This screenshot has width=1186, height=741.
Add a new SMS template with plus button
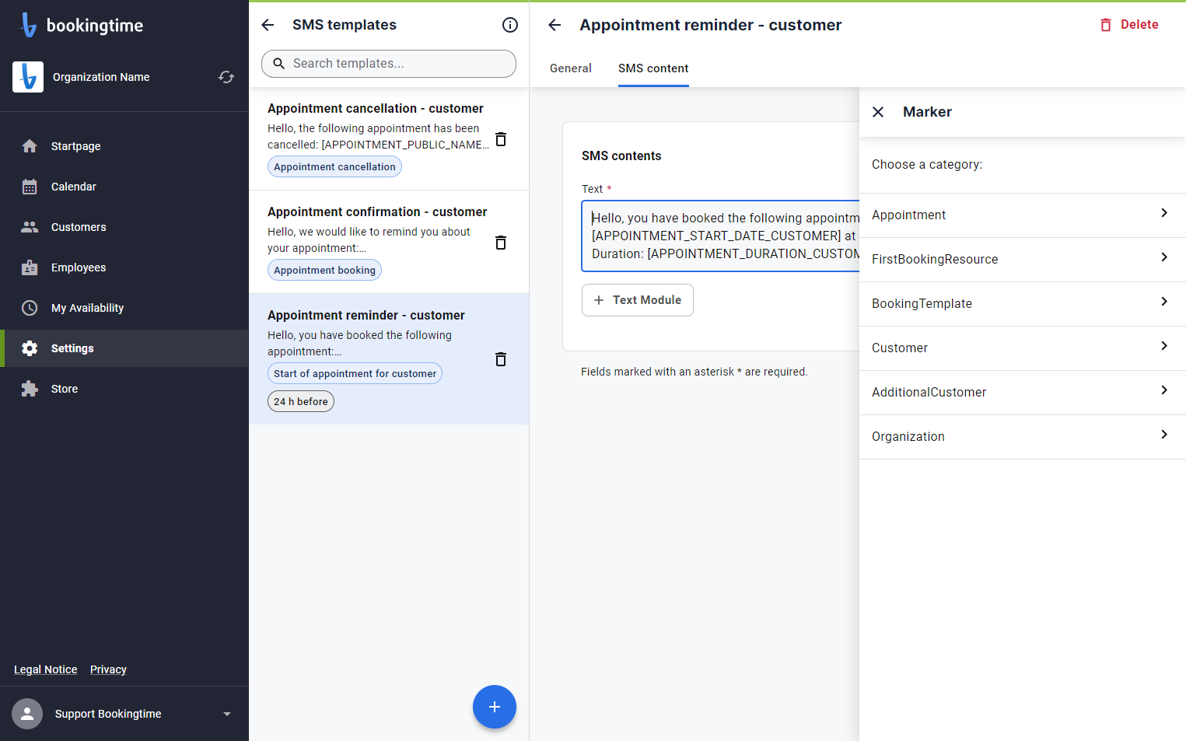click(495, 707)
